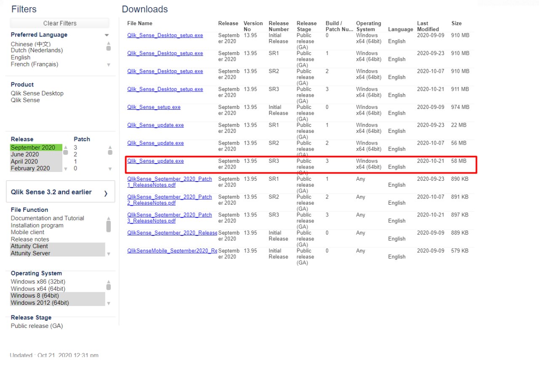539x375 pixels.
Task: Choose February 2020 in the Release list
Action: coord(36,168)
